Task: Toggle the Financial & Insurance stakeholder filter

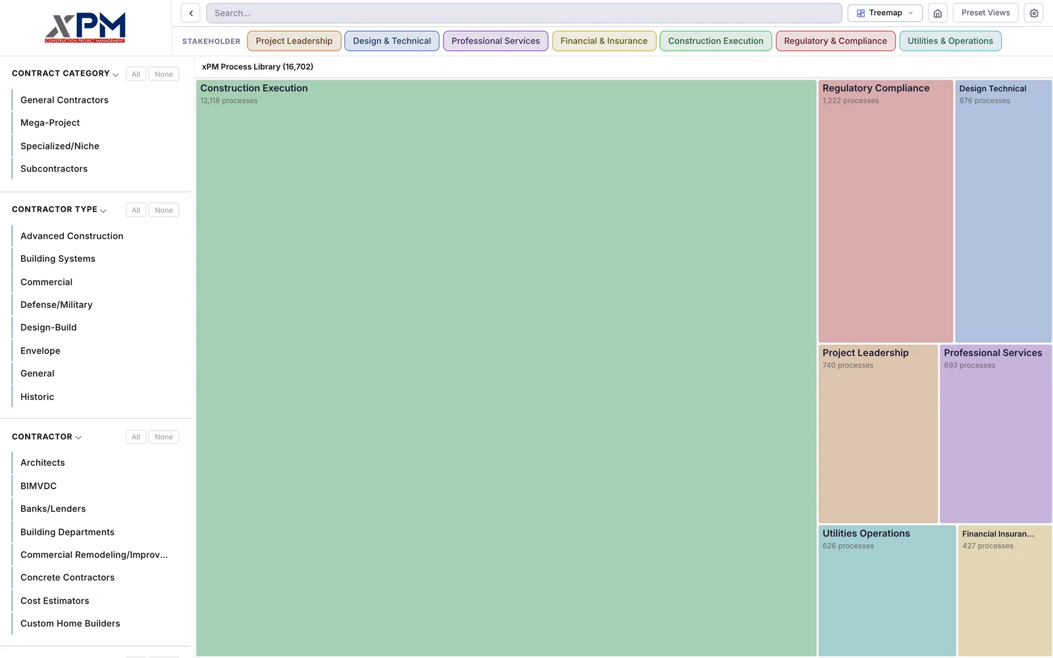Action: 604,41
